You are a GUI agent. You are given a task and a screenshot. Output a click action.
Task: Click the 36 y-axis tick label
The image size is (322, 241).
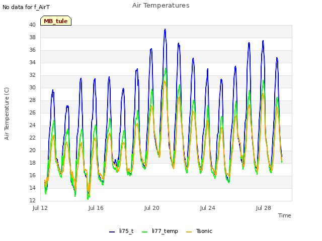32,50
